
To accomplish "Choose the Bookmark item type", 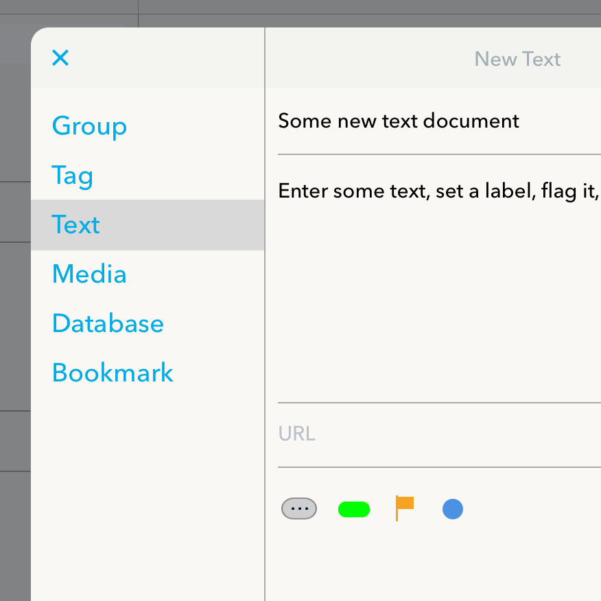I will tap(148, 373).
